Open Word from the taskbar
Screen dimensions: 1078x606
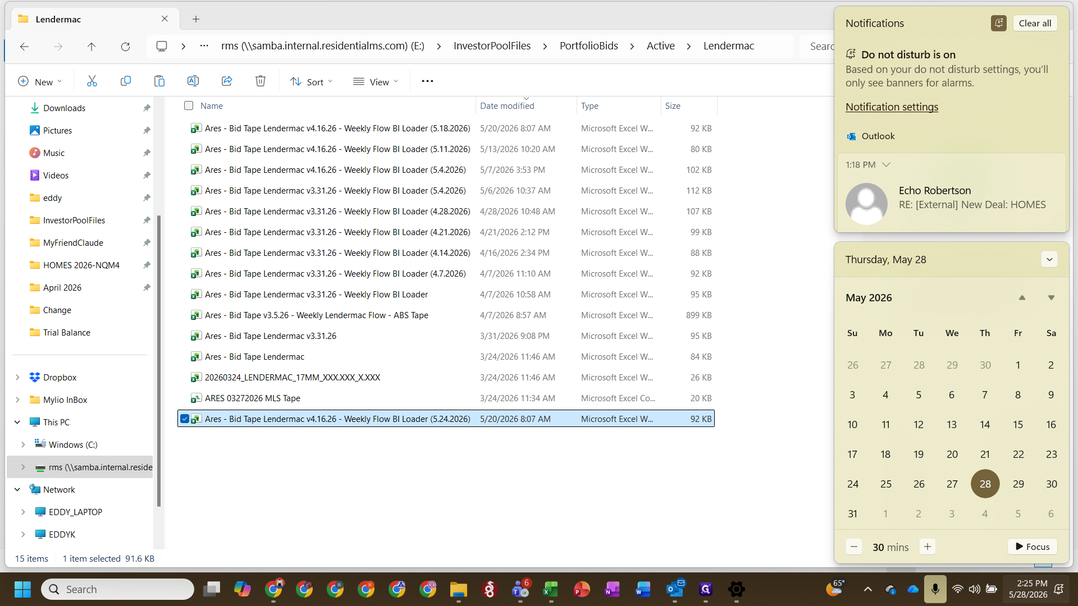tap(643, 589)
